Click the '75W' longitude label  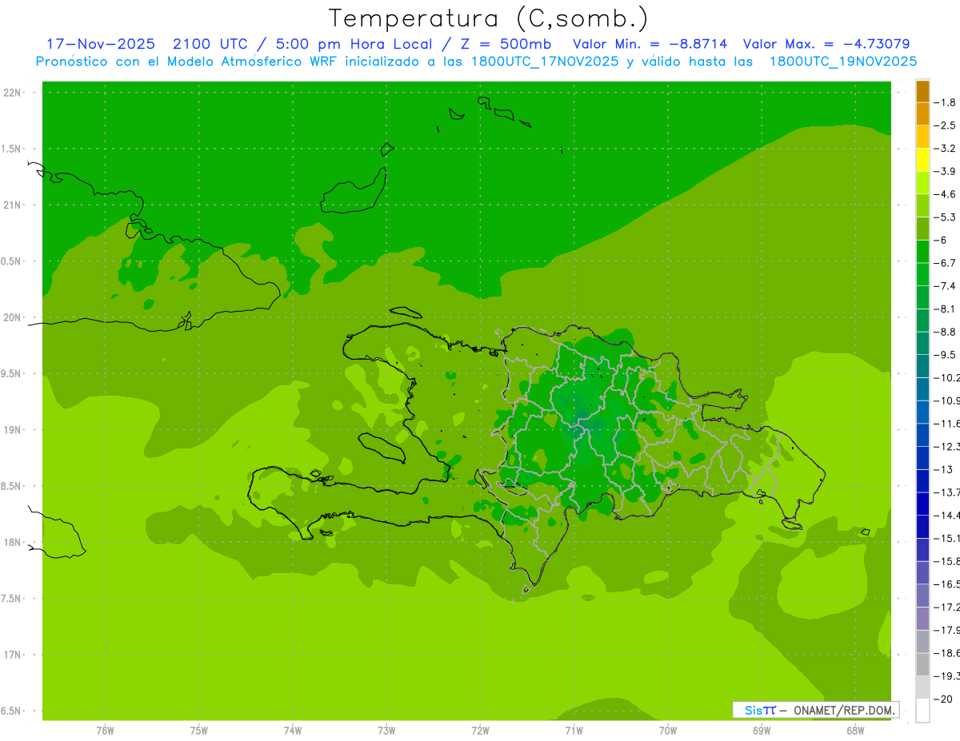199,731
